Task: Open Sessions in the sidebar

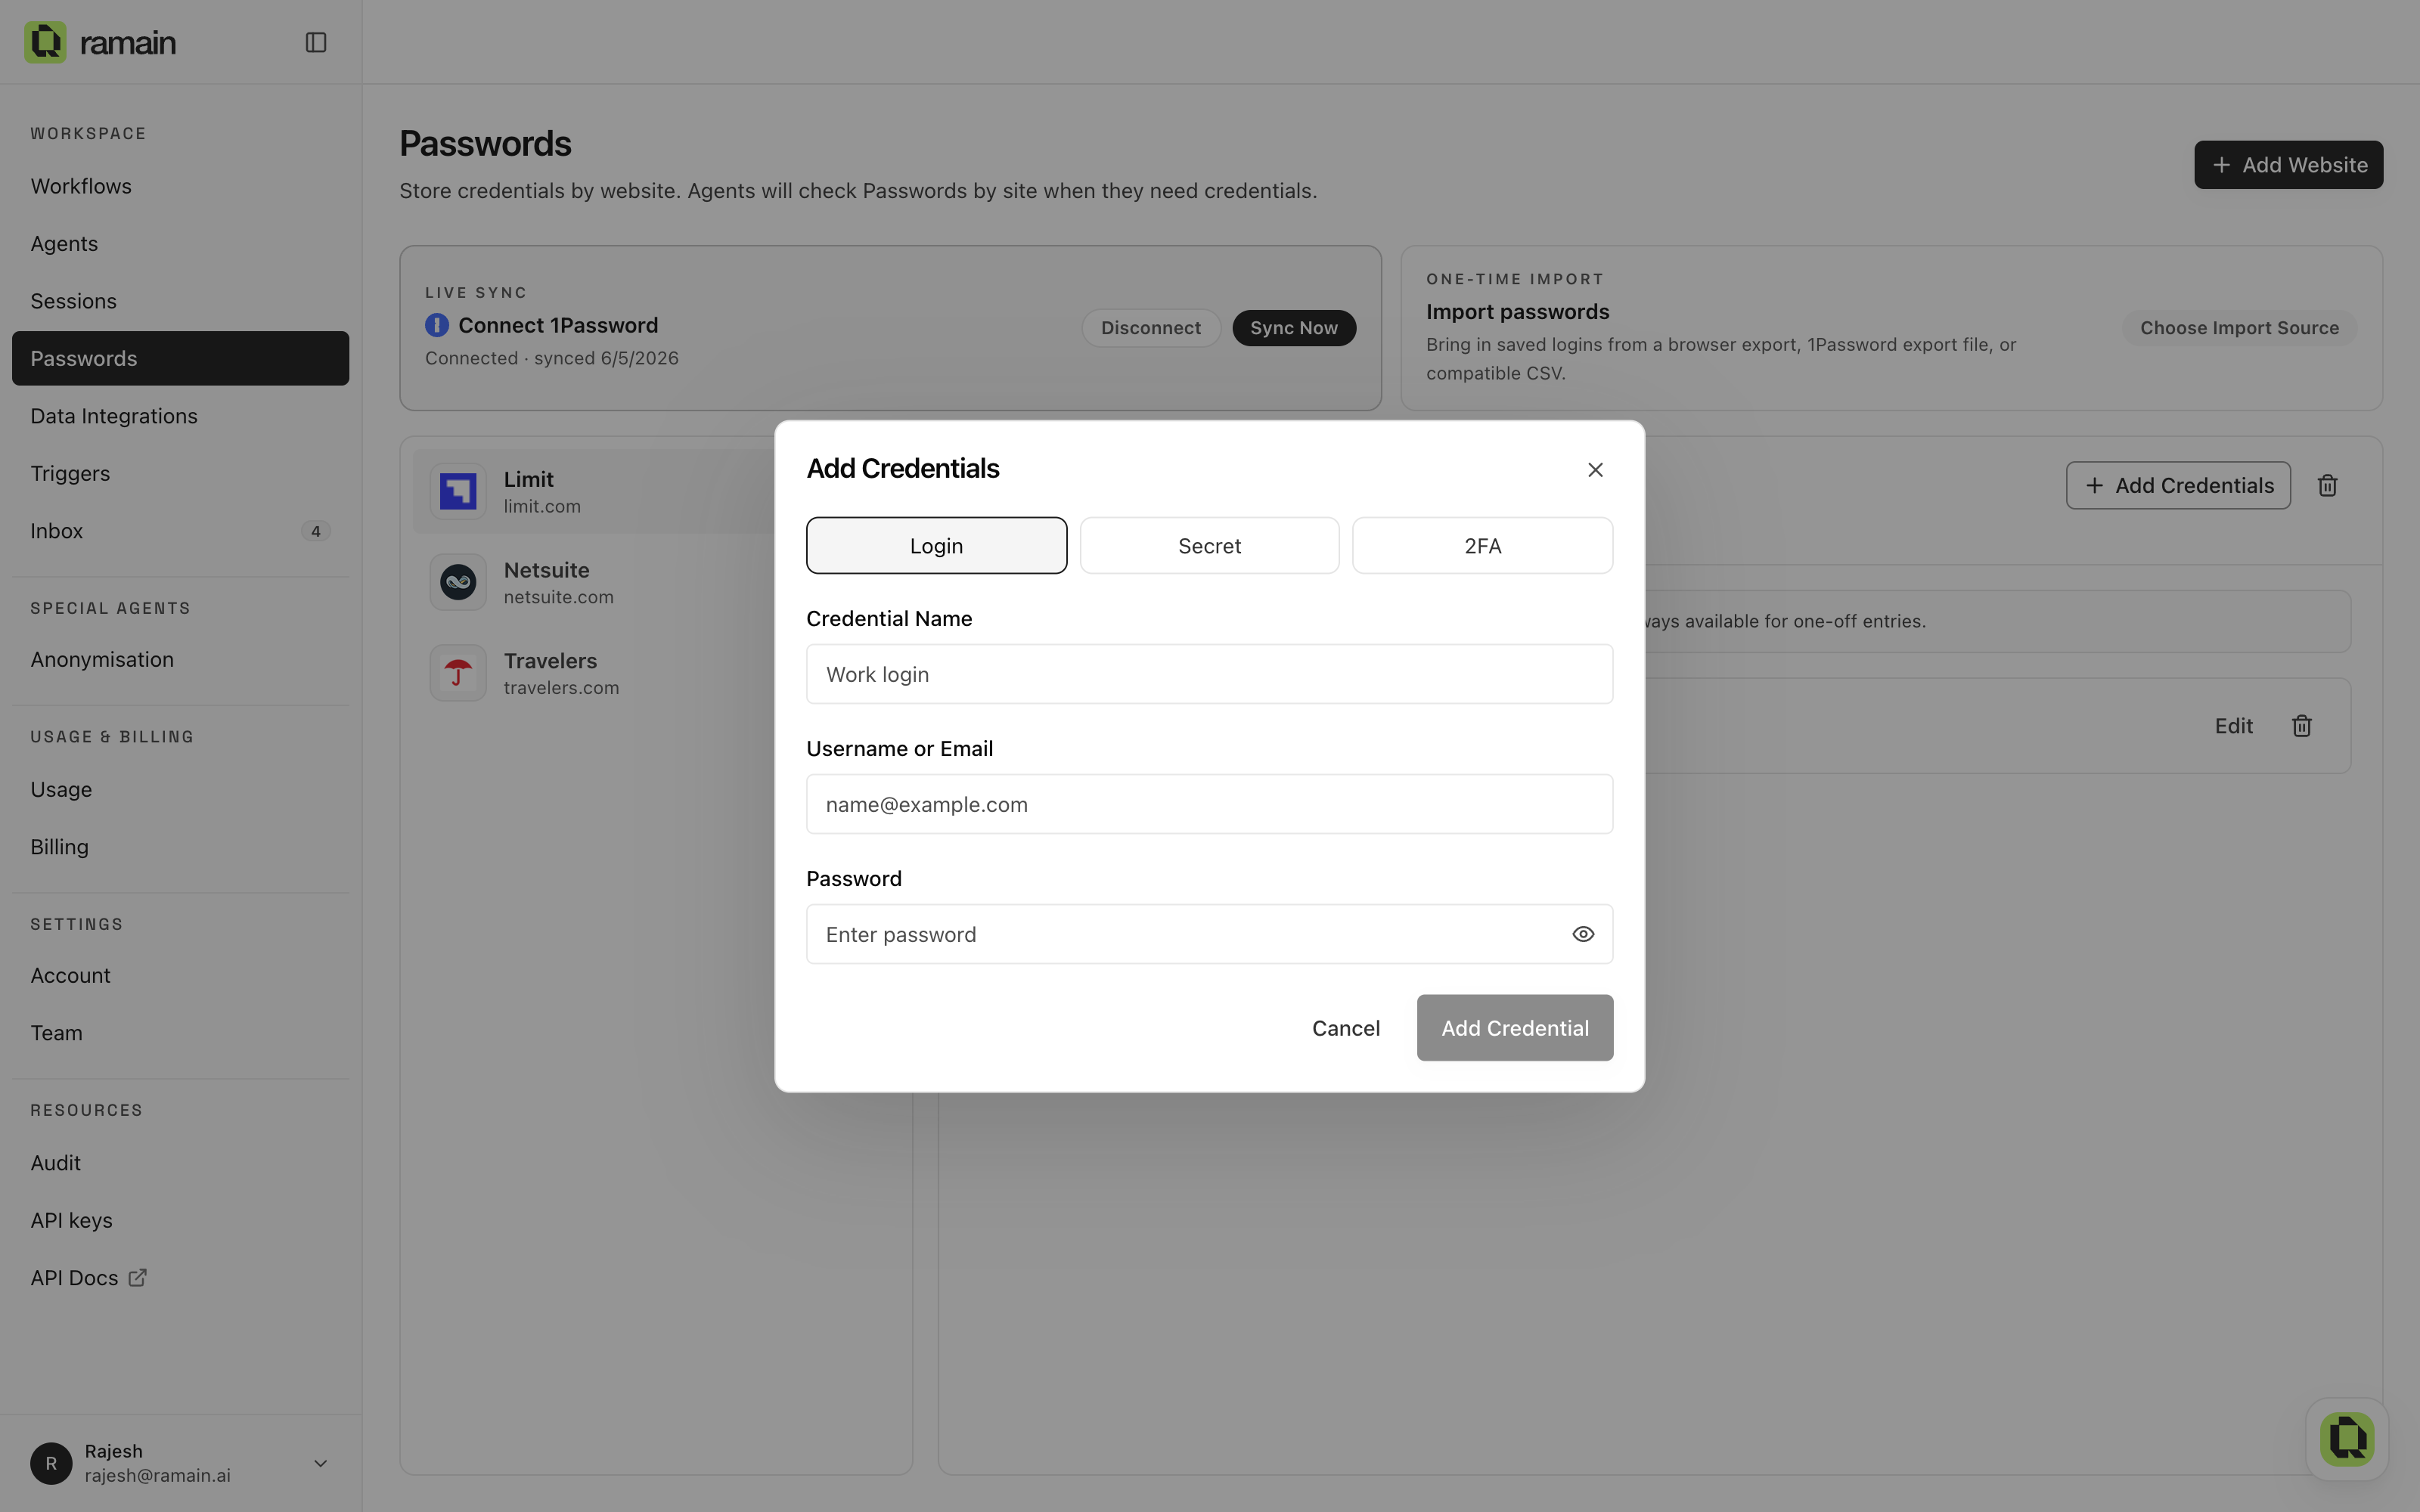Action: pos(180,301)
